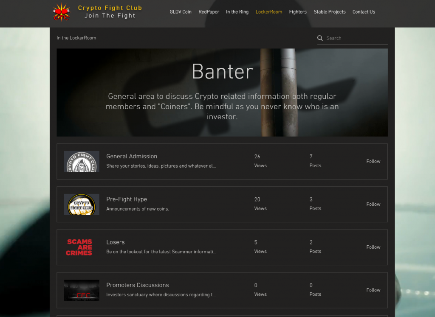Screen dimensions: 435x317
Task: Follow the Pre-Fight Hype category
Action: 373,204
